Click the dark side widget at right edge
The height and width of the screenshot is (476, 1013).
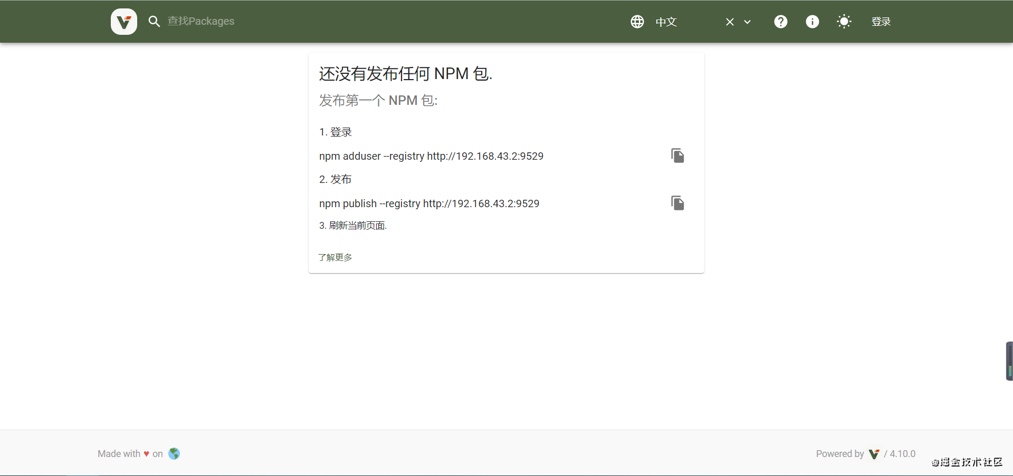(1009, 361)
